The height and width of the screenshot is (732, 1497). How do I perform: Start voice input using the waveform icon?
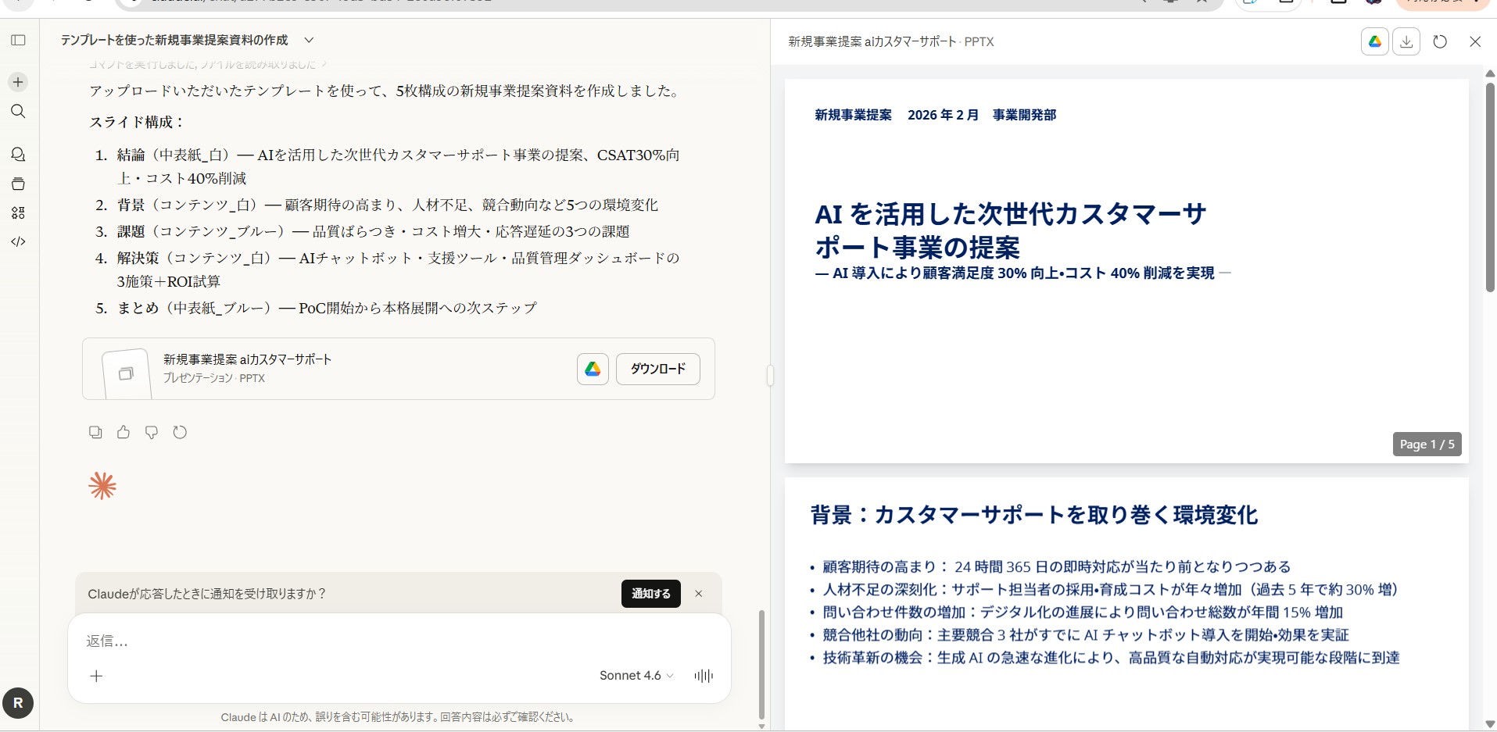click(x=704, y=676)
